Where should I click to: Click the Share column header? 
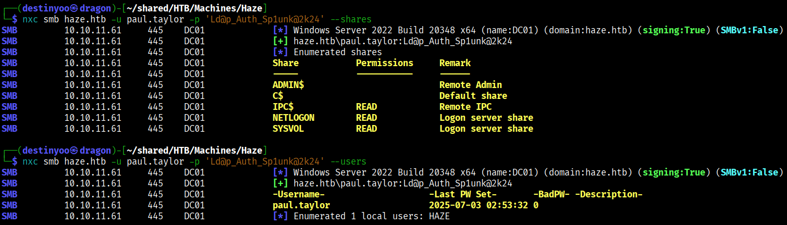click(x=286, y=63)
